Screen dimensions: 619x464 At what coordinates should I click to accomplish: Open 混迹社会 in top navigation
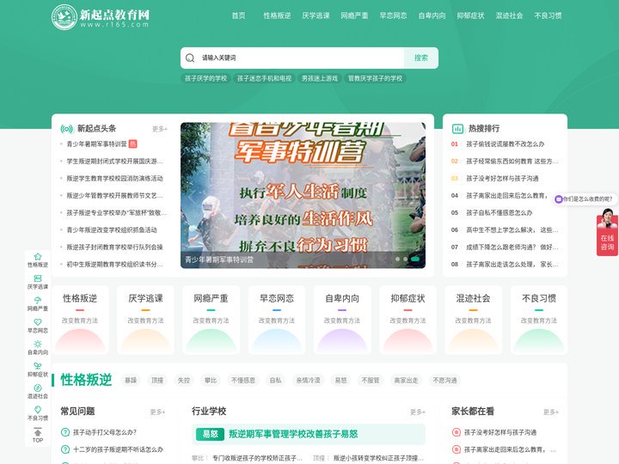pos(509,15)
